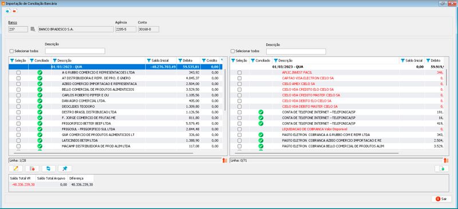Click the green check icon for PAGTO ELETRON COBRANCA BELLO COMERCIAL
Screen dimensions: 458x209
tap(261, 146)
